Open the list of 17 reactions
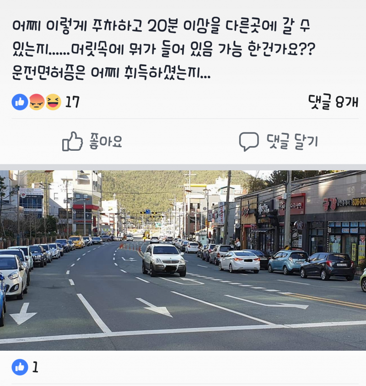The image size is (366, 386). click(x=72, y=102)
